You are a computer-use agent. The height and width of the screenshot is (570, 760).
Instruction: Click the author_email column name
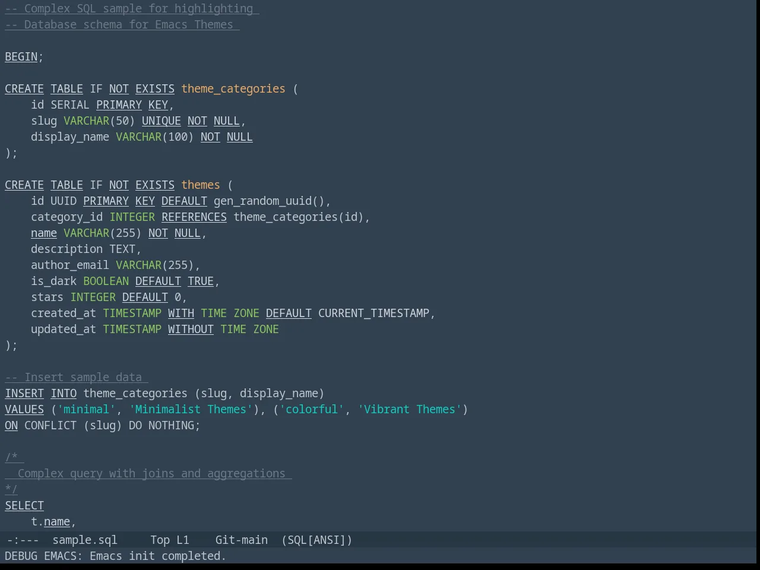point(70,265)
